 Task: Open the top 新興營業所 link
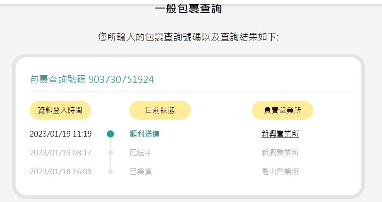[x=280, y=134]
